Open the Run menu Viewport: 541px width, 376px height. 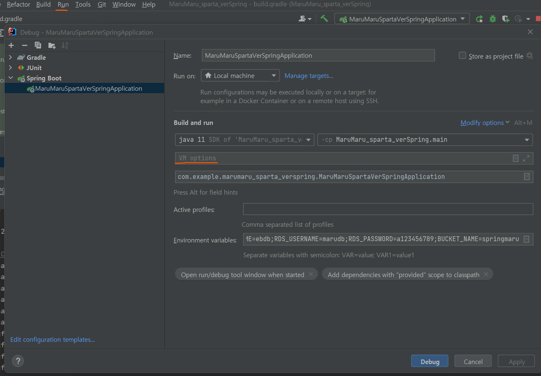(63, 5)
